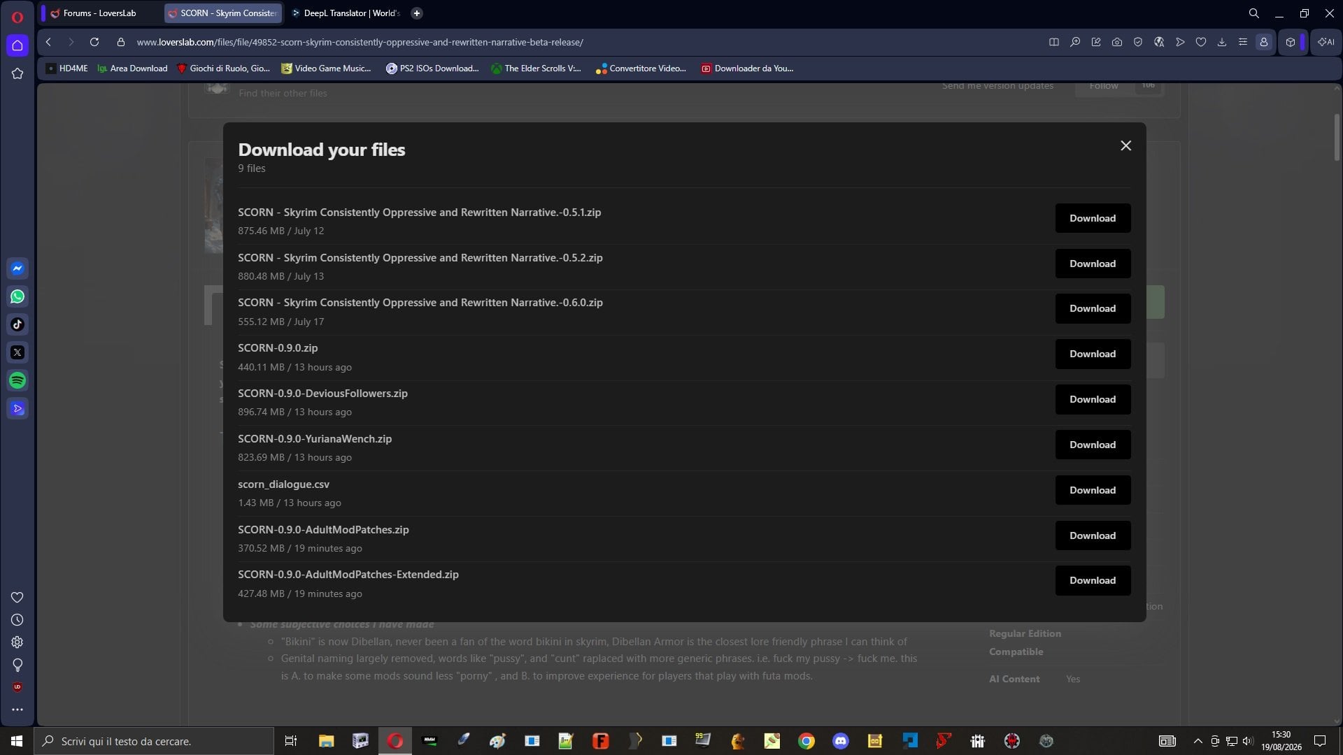Open Google Chrome from the taskbar

click(x=806, y=741)
